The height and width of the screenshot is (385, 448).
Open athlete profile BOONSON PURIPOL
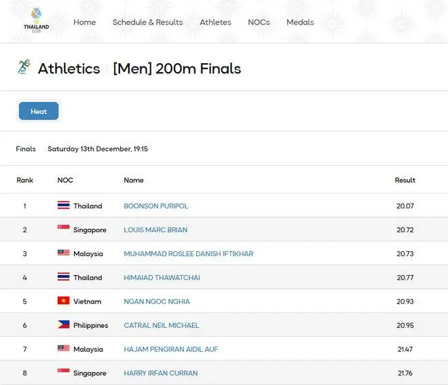click(156, 206)
